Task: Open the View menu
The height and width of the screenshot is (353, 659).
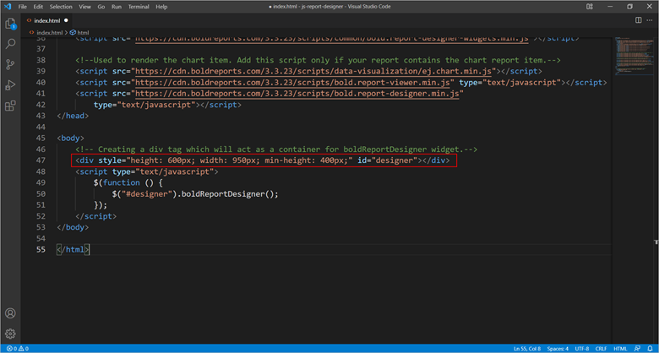Action: [x=84, y=7]
